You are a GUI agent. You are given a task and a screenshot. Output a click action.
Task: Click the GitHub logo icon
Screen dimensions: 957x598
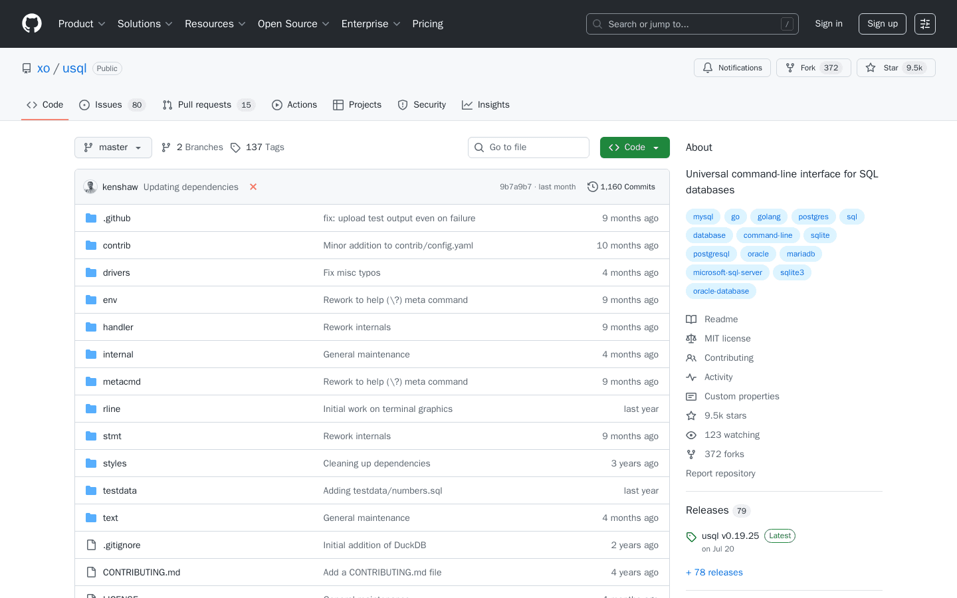(x=31, y=23)
